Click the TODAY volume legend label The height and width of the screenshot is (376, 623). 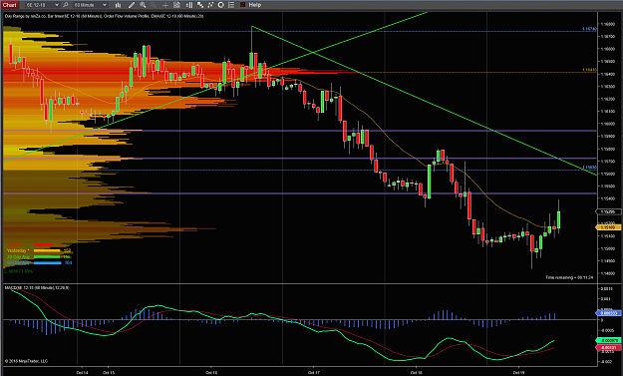pyautogui.click(x=14, y=244)
